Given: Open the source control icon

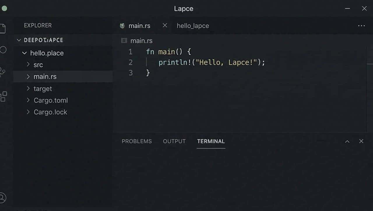Looking at the screenshot, I should [2, 72].
